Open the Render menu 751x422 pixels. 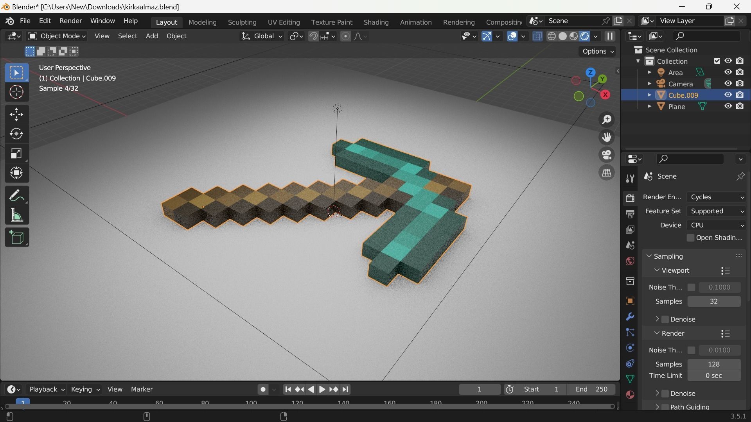[70, 21]
